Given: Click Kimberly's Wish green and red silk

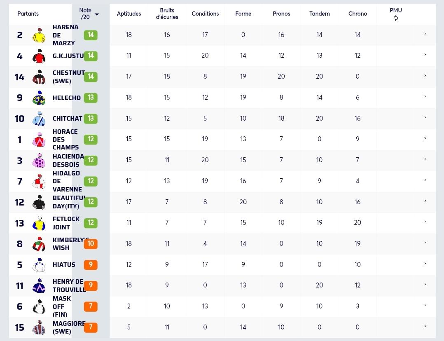Looking at the screenshot, I should click(39, 244).
